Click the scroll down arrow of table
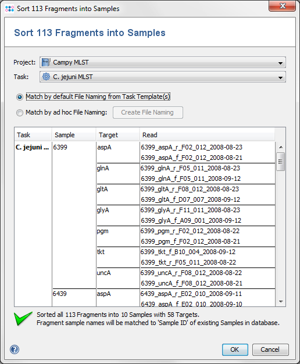Viewport: 300px width, 364px height. tap(281, 302)
